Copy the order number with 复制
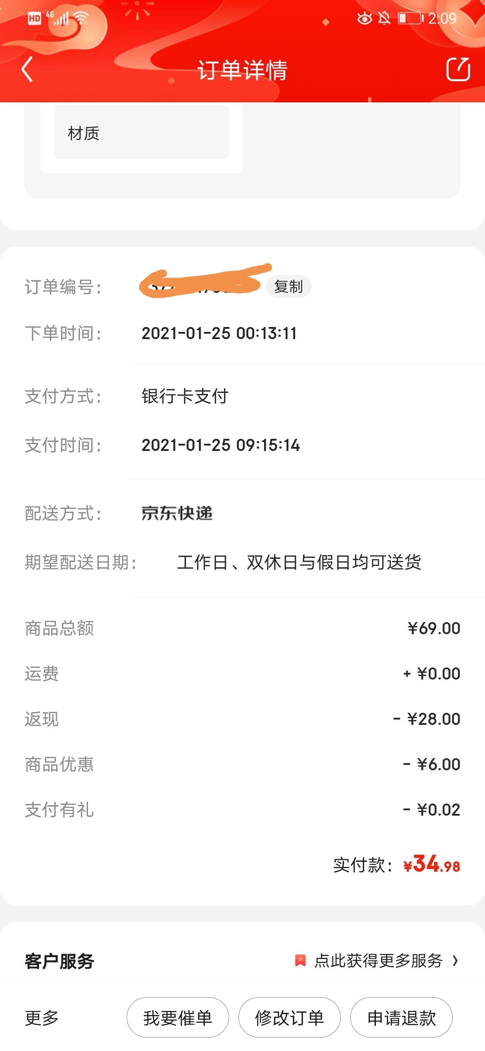The image size is (485, 1051). click(288, 286)
